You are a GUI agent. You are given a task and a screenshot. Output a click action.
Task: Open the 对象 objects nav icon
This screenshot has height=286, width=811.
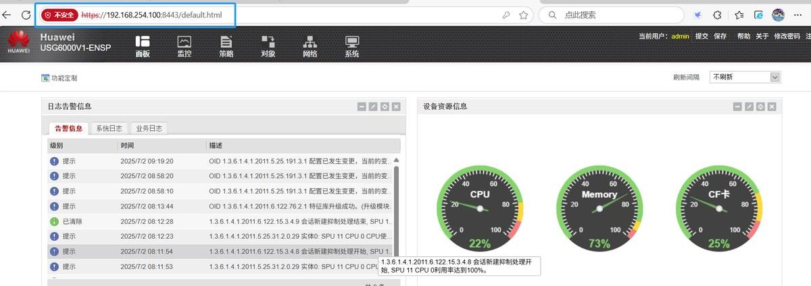[268, 46]
